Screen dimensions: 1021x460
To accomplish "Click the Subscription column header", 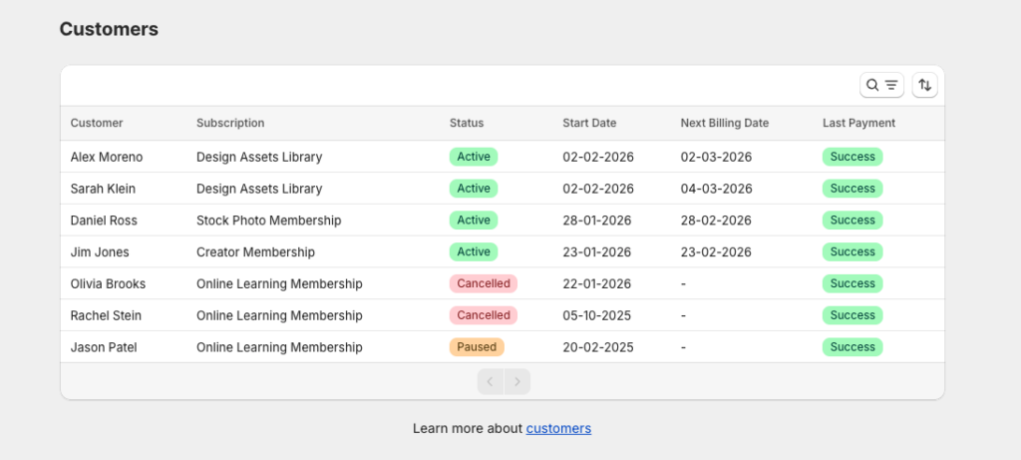I will click(230, 124).
